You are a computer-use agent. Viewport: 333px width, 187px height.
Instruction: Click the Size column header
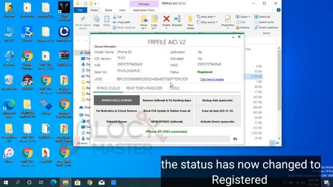(248, 49)
